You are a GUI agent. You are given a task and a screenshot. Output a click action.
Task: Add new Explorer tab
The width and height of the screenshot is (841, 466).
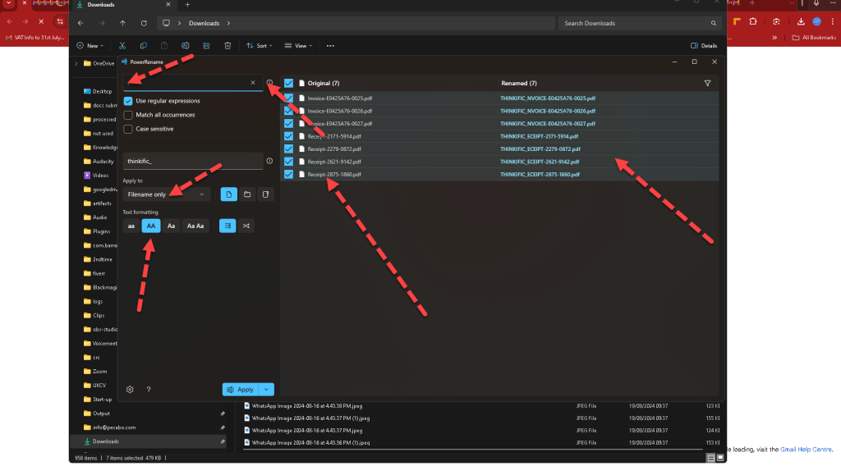(188, 5)
